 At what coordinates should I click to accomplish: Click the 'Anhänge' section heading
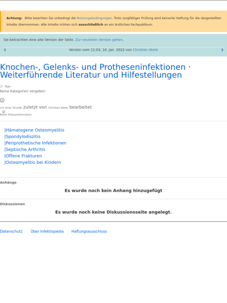point(8,183)
